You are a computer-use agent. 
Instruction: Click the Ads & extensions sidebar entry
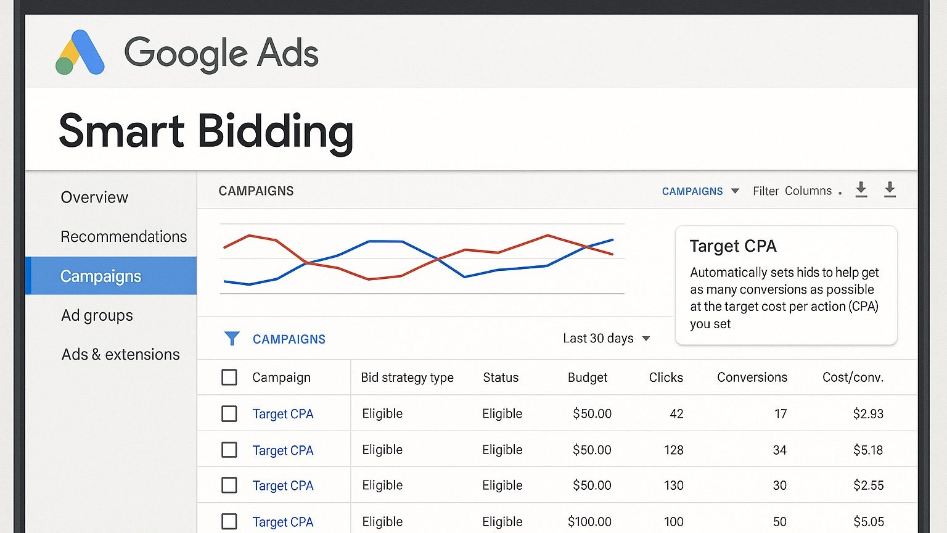point(120,354)
